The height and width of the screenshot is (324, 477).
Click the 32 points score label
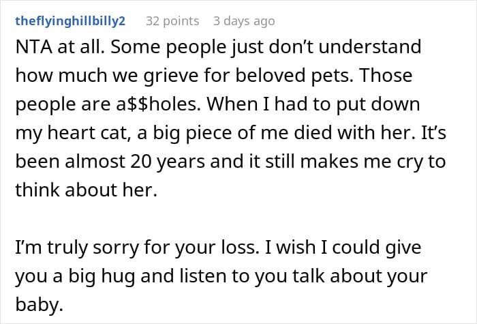pyautogui.click(x=172, y=21)
